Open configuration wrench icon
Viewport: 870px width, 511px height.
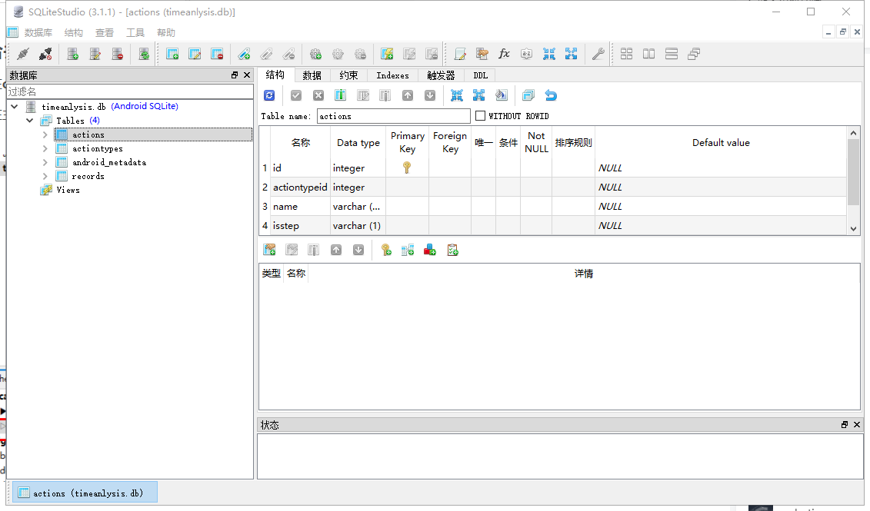point(598,54)
